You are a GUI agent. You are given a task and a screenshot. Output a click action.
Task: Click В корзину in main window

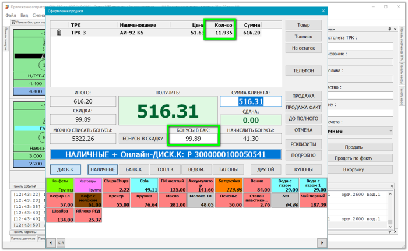click(x=360, y=169)
